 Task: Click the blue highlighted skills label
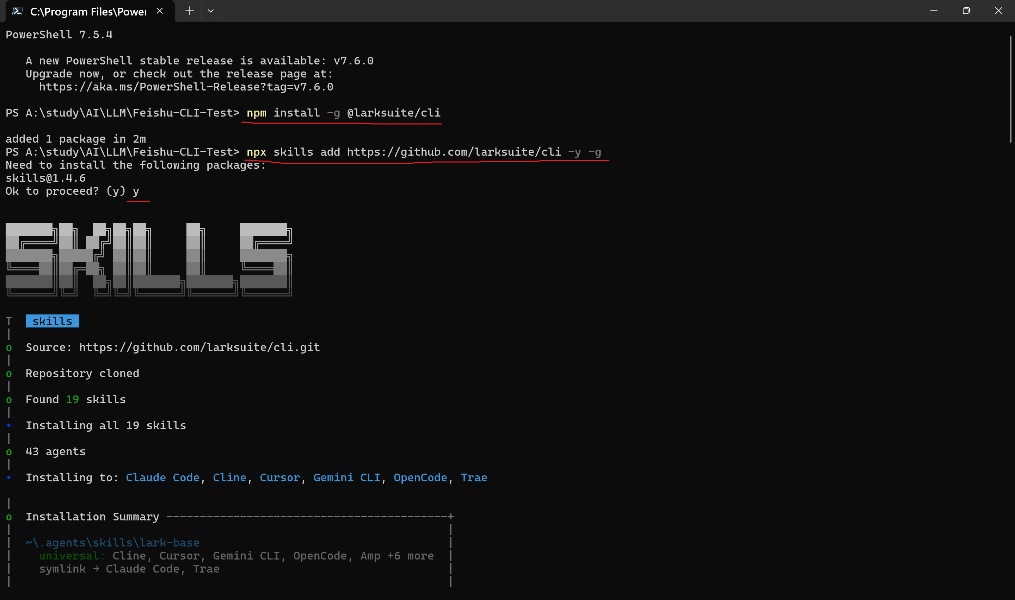coord(52,321)
